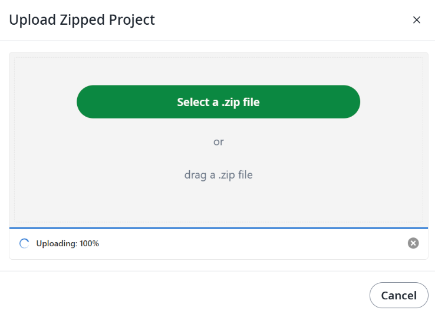Click the word or under the green button
435x314 pixels.
point(218,142)
